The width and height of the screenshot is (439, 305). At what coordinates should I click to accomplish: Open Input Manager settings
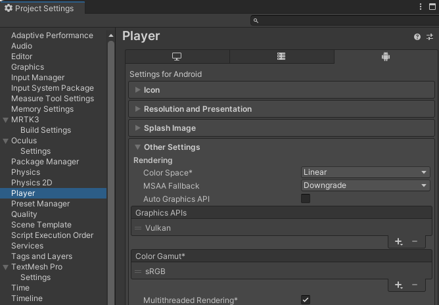click(38, 78)
